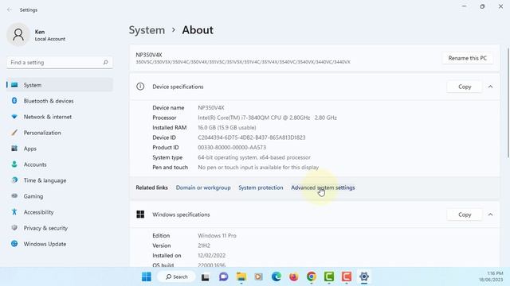Click the Windows specifications logo icon
This screenshot has width=510, height=286.
(x=140, y=214)
